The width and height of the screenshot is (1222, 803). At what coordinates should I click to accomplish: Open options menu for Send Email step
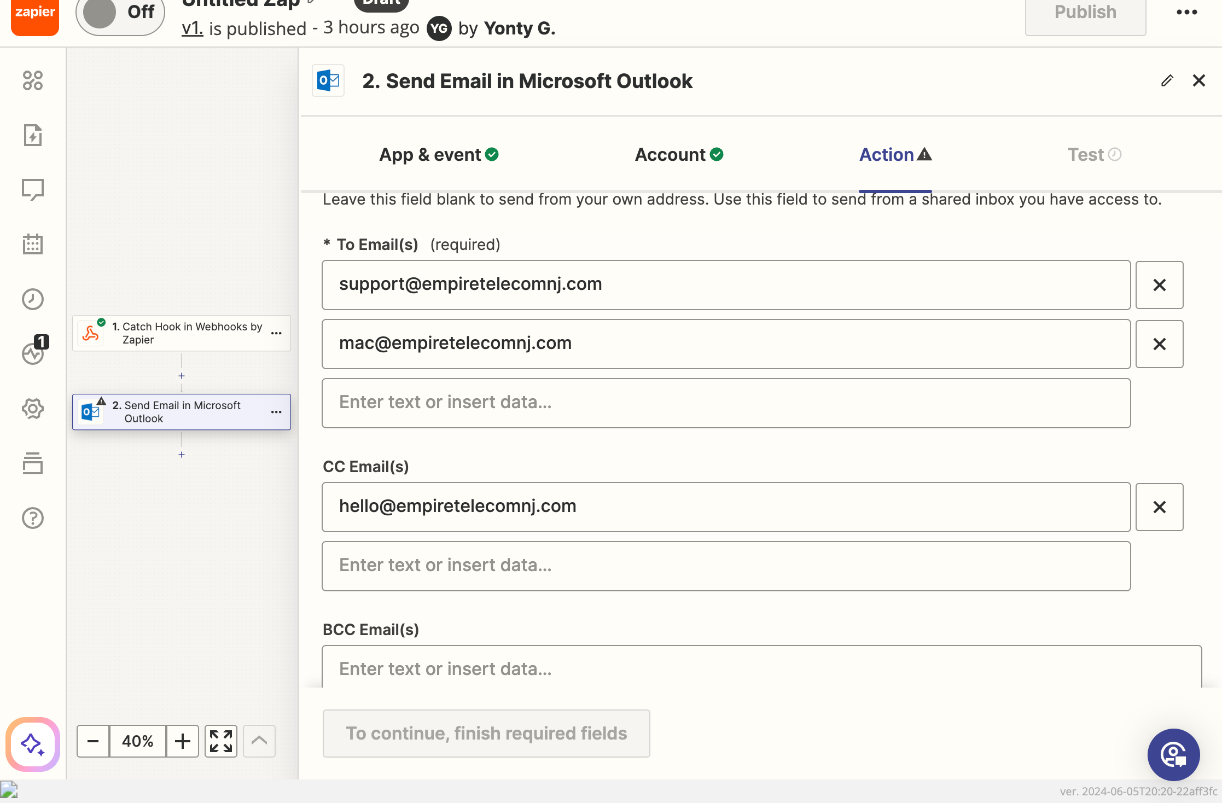coord(276,412)
